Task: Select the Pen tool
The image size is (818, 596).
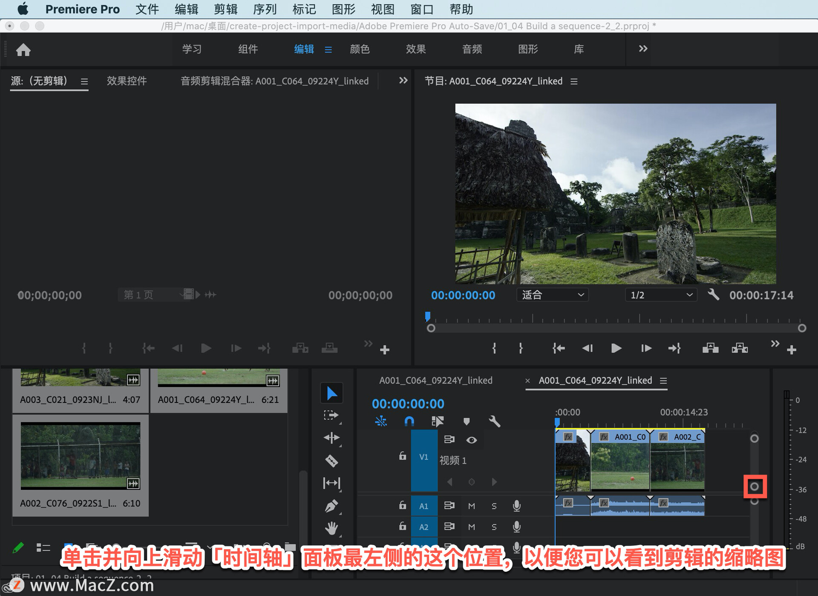Action: (331, 506)
